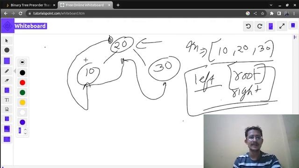The height and width of the screenshot is (168, 299).
Task: Open the Google icon in address bar
Action: [x=248, y=14]
